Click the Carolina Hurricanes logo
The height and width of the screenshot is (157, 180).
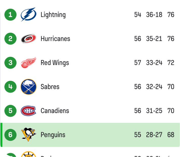tap(28, 39)
